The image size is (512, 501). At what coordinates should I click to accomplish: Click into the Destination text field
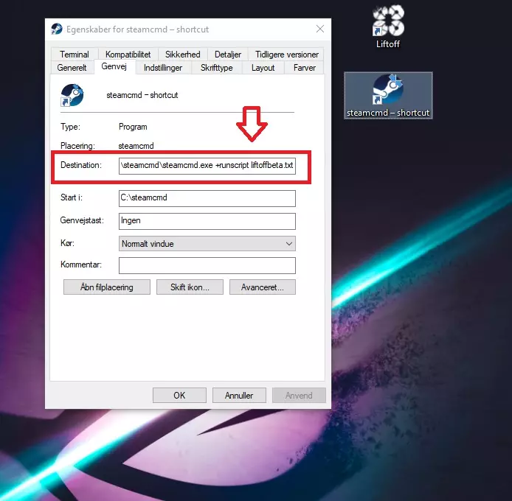(207, 166)
